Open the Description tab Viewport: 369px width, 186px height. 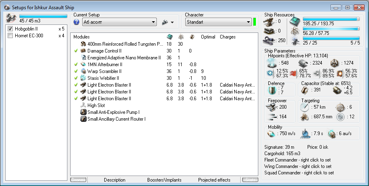[115, 180]
